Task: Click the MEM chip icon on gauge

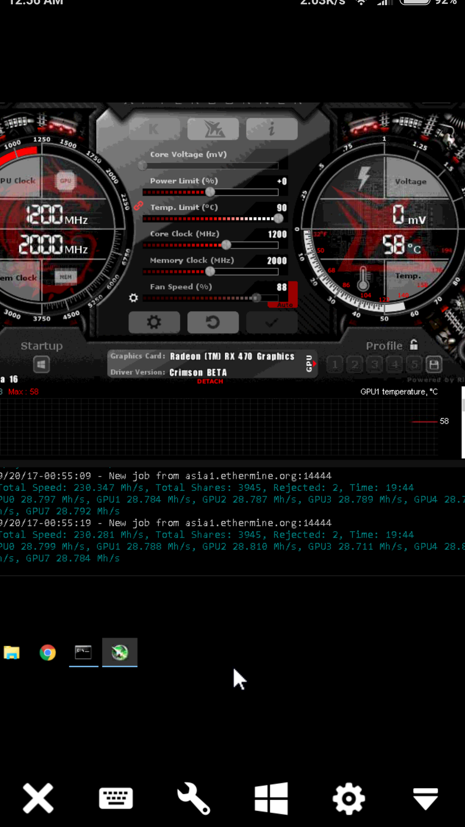Action: [65, 277]
